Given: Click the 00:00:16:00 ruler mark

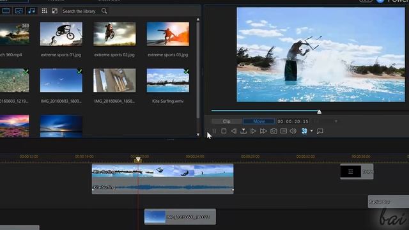Looking at the screenshot, I should [x=84, y=157].
